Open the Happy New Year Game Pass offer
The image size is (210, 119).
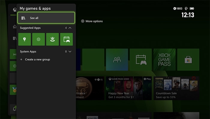(129, 88)
